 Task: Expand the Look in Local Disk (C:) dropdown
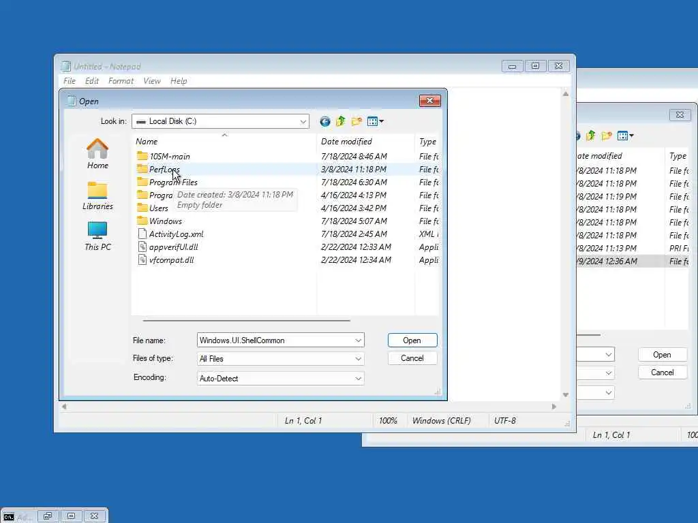[303, 121]
